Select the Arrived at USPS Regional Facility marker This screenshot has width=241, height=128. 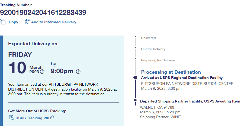(136, 78)
